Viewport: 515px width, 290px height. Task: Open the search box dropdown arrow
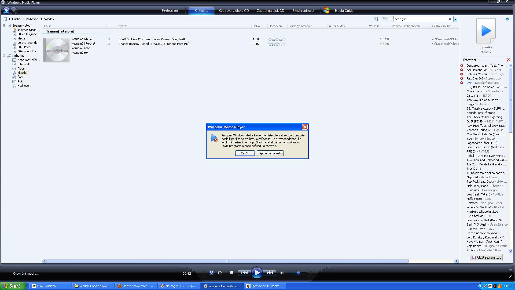pyautogui.click(x=455, y=19)
